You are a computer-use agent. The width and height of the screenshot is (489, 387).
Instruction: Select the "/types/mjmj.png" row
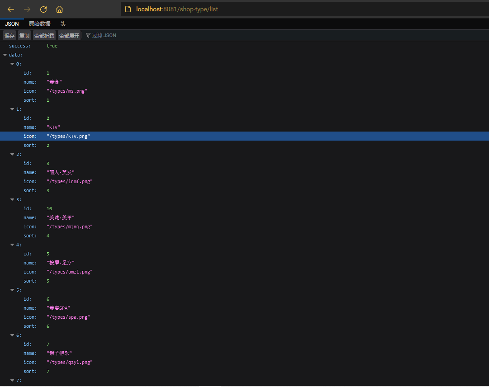coord(244,227)
